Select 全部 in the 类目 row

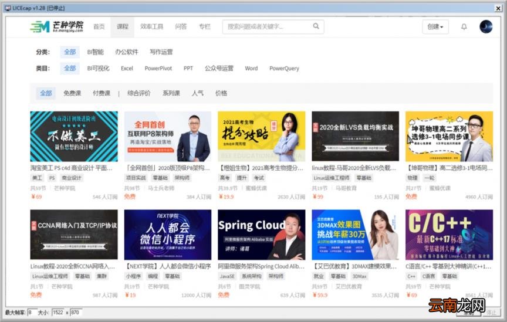tap(70, 68)
